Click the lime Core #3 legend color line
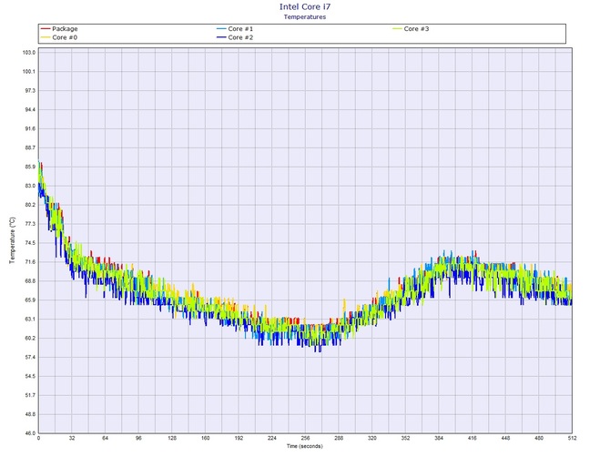This screenshot has height=457, width=610. click(x=397, y=29)
